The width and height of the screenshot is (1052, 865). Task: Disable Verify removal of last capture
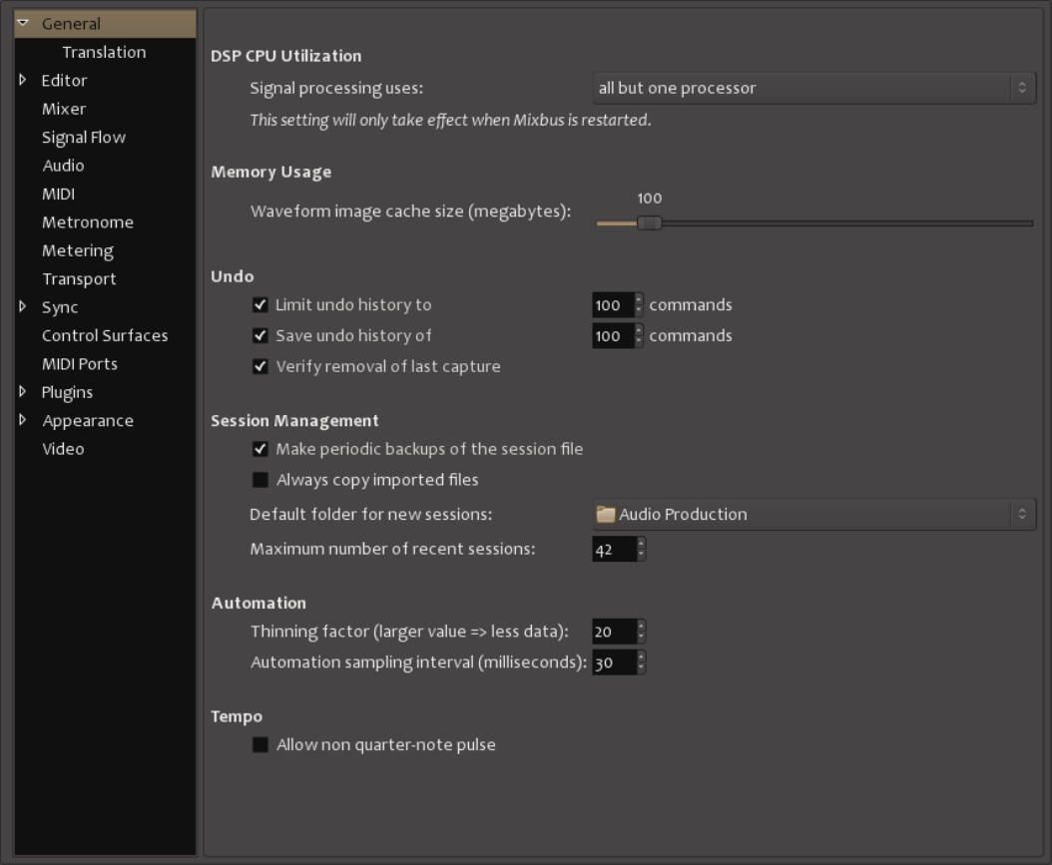pyautogui.click(x=261, y=366)
